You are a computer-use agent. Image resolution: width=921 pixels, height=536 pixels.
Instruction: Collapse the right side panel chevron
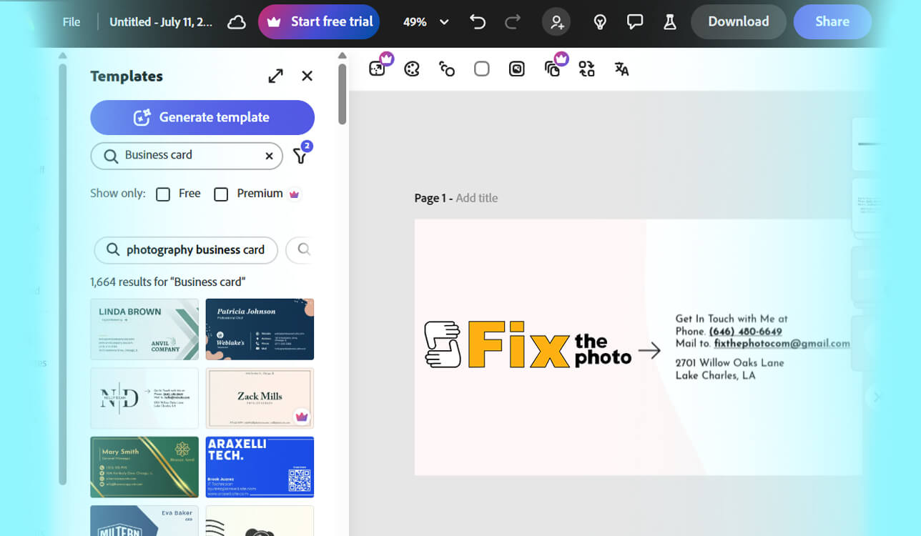[876, 398]
